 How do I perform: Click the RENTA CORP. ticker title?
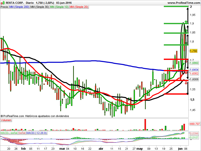[x=15, y=3]
